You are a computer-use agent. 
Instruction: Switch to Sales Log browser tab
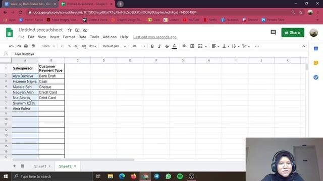coord(31,4)
